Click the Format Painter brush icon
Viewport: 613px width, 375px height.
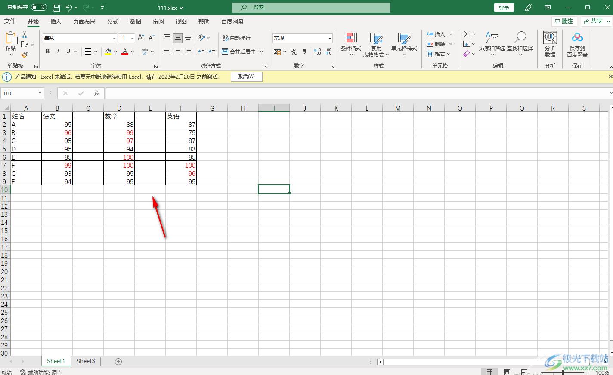tap(25, 55)
